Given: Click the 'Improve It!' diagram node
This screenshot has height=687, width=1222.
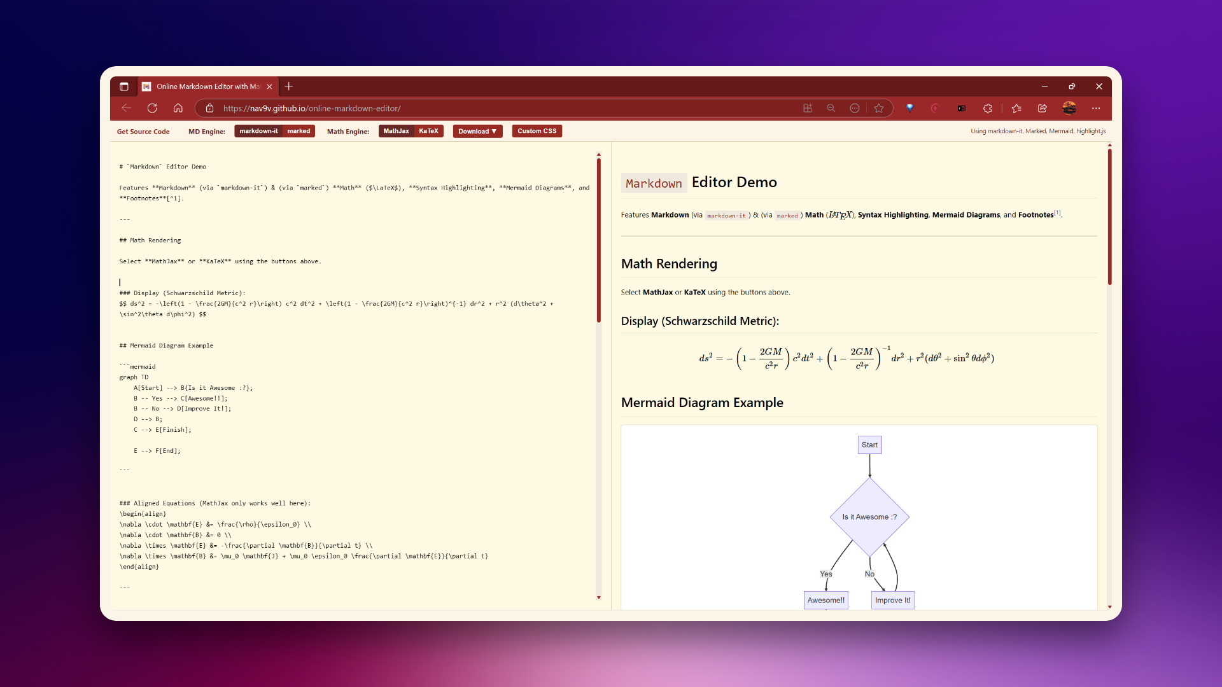Looking at the screenshot, I should click(x=893, y=600).
